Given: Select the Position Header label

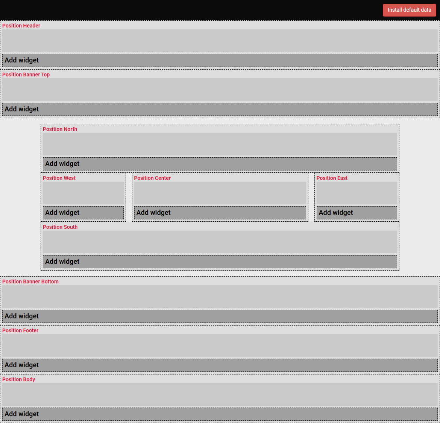Looking at the screenshot, I should point(21,26).
